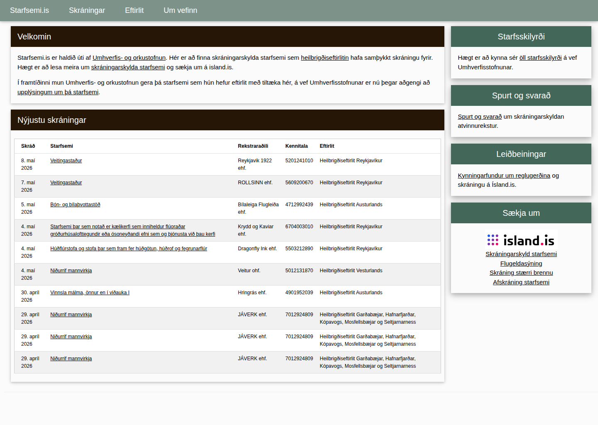Open the Skráningar menu item

click(87, 10)
